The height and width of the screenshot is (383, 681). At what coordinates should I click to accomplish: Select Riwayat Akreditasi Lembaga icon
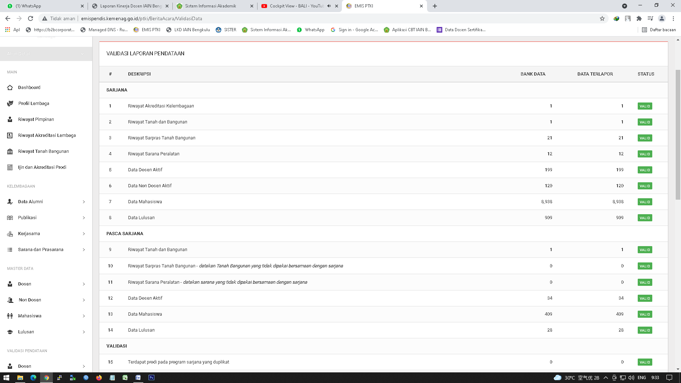tap(10, 135)
